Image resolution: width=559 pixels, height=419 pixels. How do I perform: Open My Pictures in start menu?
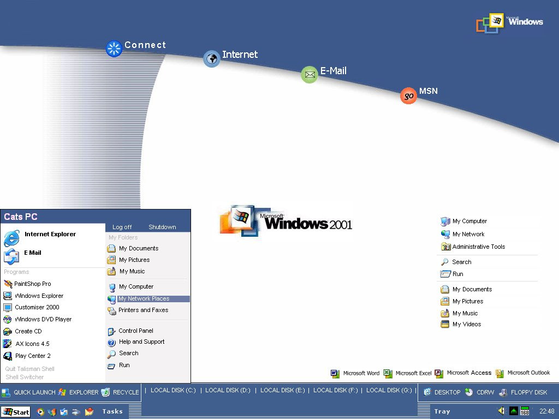(x=129, y=260)
